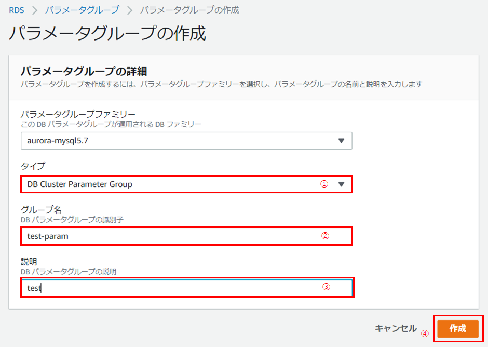Focus the グループ名 field containing test-param
Viewport: 488px width, 347px height.
[171, 236]
